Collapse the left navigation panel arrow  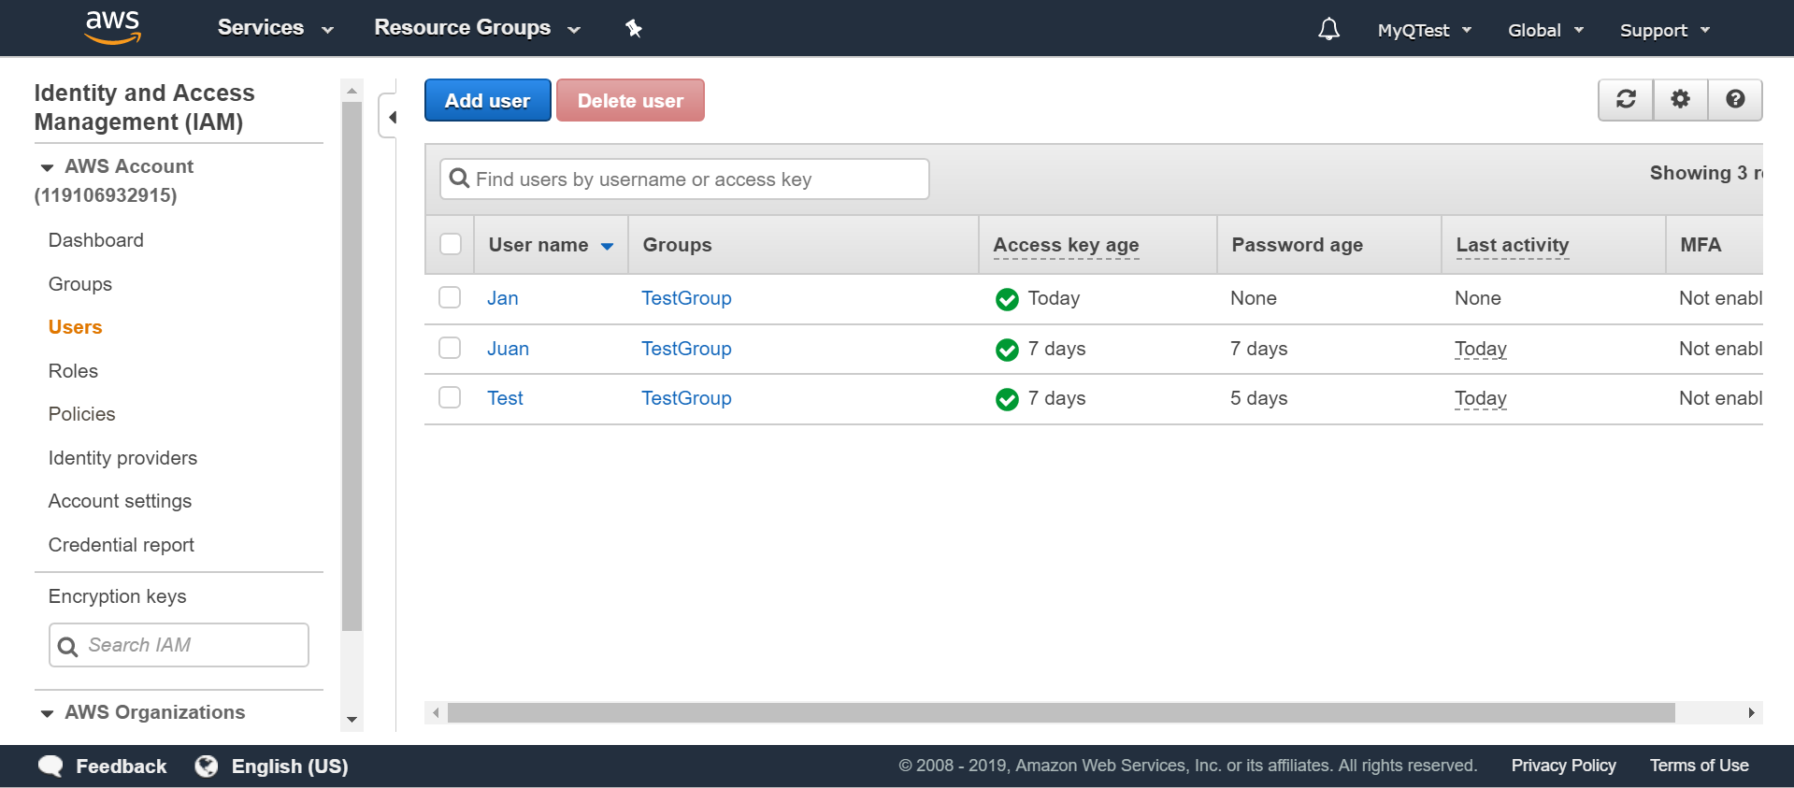click(392, 117)
